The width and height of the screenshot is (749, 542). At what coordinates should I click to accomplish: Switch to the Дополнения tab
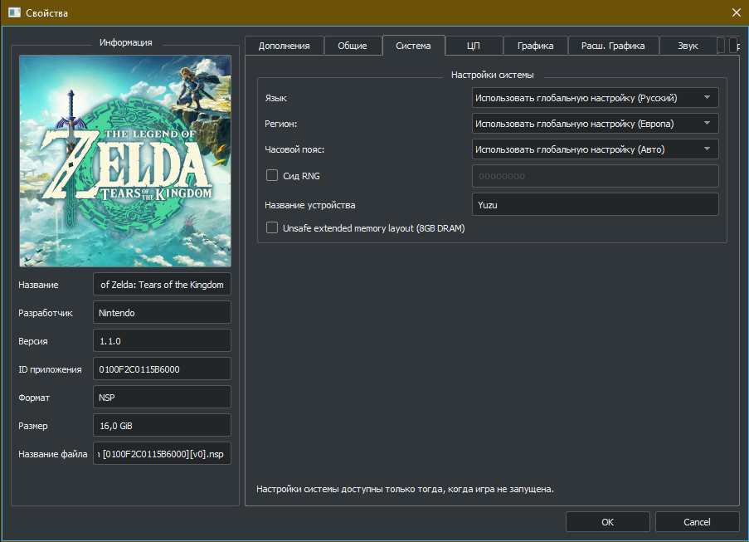285,46
